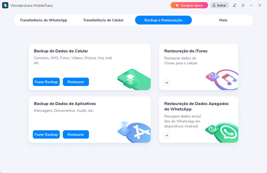Click the arrow in WhatsApp deleted data card

[x=166, y=135]
